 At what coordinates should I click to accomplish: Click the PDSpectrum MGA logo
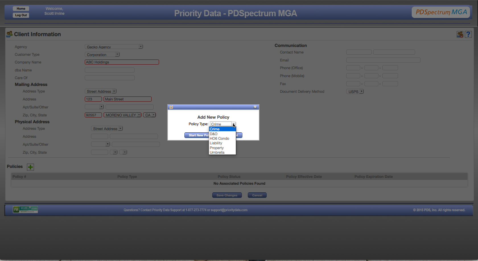click(x=441, y=12)
